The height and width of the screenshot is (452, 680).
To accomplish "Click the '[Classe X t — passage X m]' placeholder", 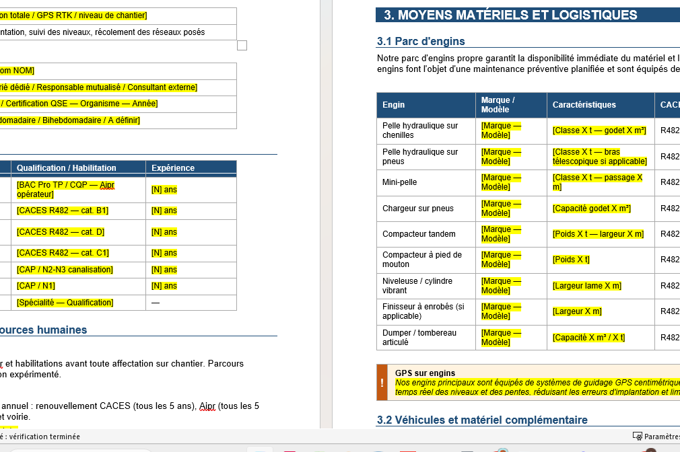I will coord(597,182).
